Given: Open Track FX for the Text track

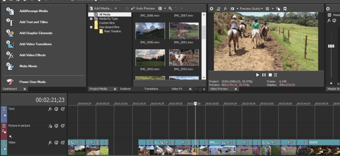Looking at the screenshot, I should pos(50,109).
